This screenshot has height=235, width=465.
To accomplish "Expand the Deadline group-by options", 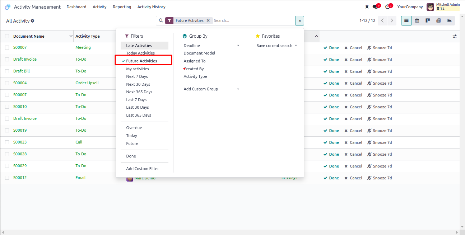I will [x=238, y=46].
